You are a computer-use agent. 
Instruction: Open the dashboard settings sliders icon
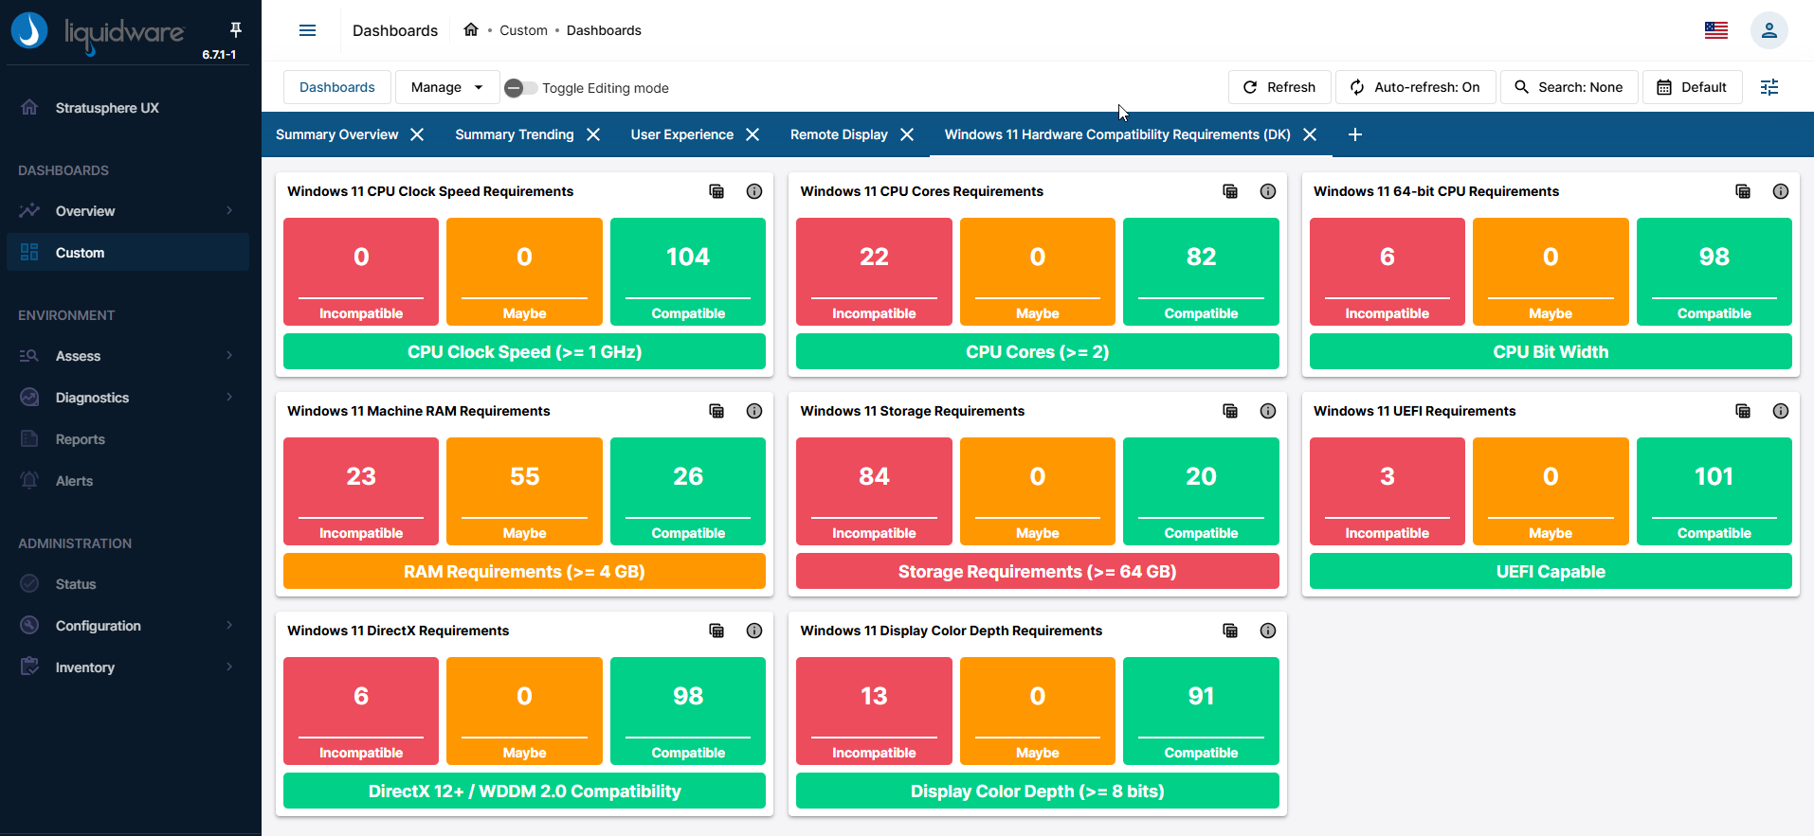[x=1769, y=87]
